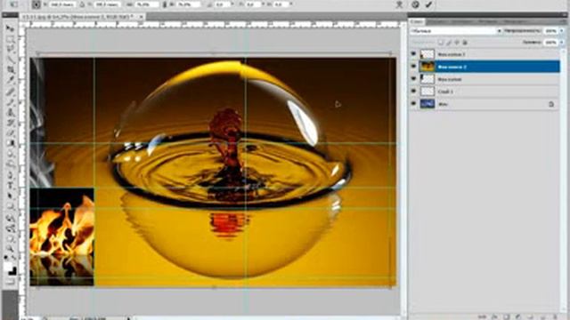The height and width of the screenshot is (320, 570).
Task: Click the width scale percentage field
Action: pos(147,4)
